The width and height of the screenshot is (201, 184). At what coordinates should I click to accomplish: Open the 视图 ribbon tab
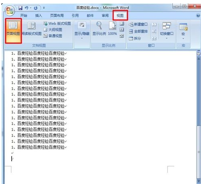[120, 15]
